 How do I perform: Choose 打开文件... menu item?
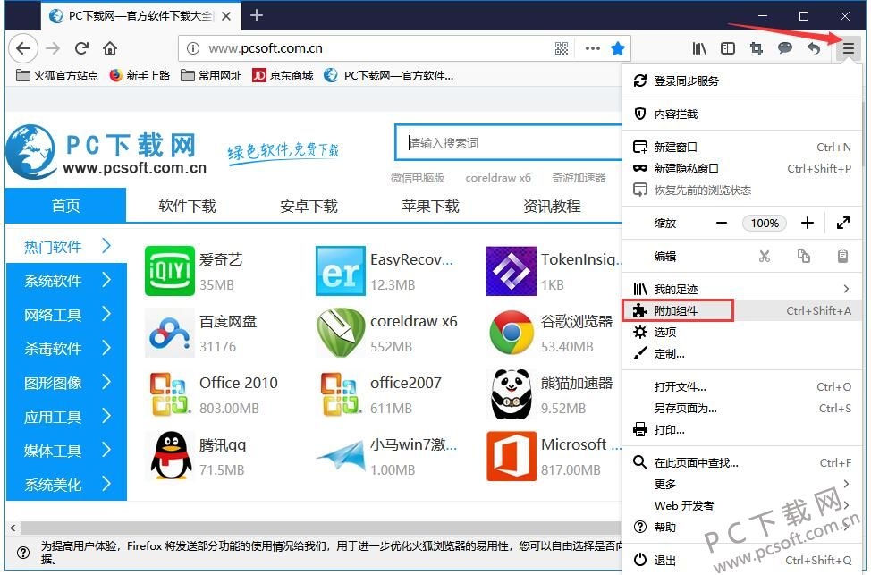tap(742, 386)
